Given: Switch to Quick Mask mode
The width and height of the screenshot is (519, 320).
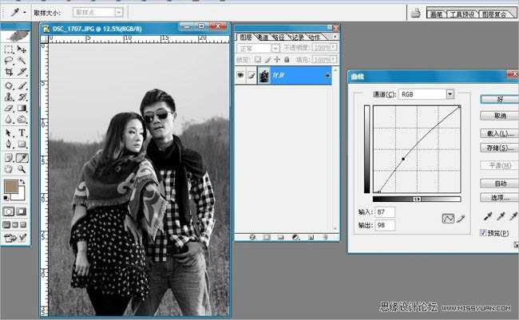Looking at the screenshot, I should (22, 211).
